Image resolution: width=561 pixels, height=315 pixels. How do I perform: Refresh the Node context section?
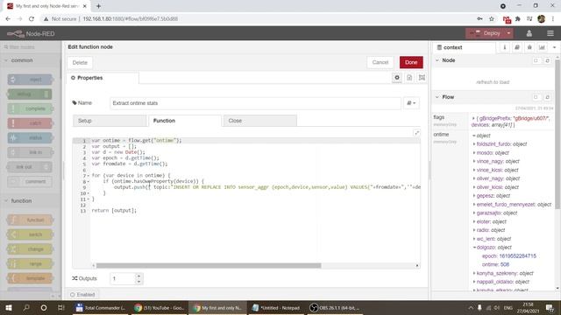tap(547, 60)
